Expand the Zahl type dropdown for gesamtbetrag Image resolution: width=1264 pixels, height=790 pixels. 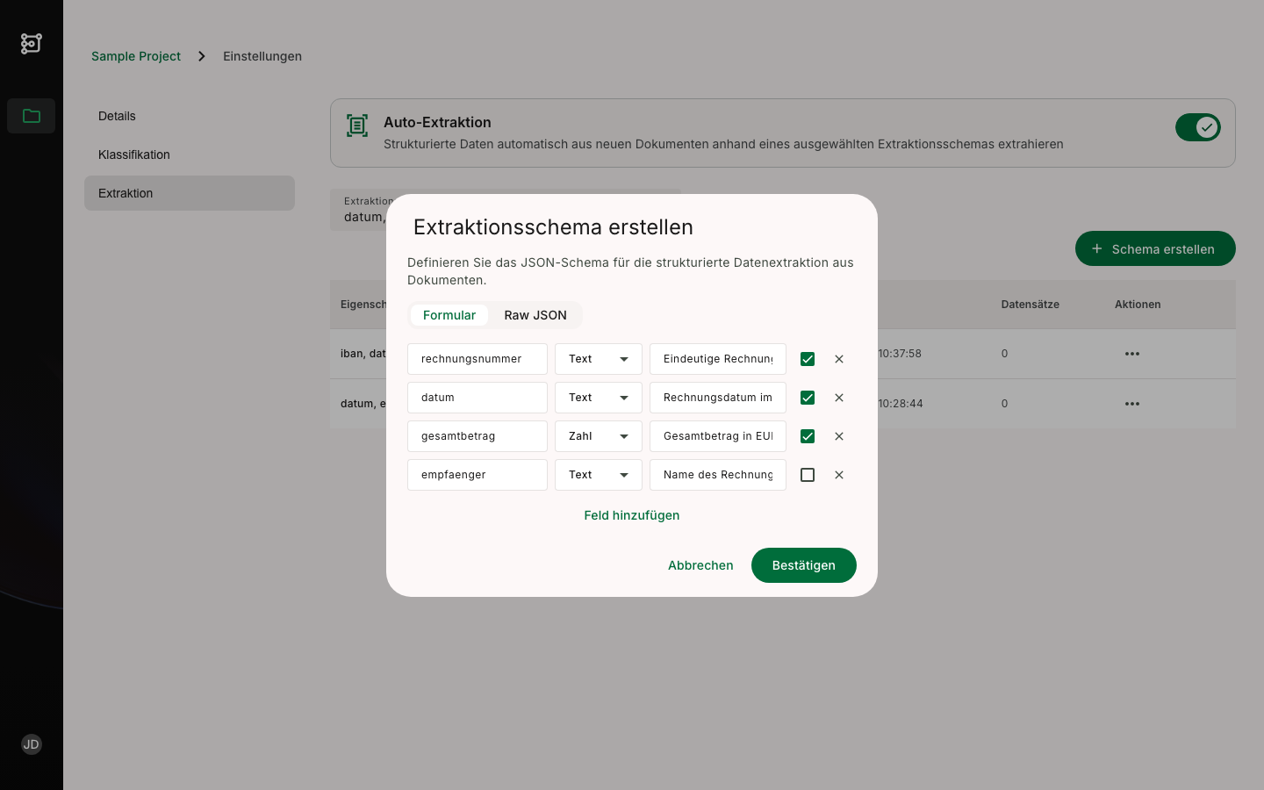[x=599, y=436]
